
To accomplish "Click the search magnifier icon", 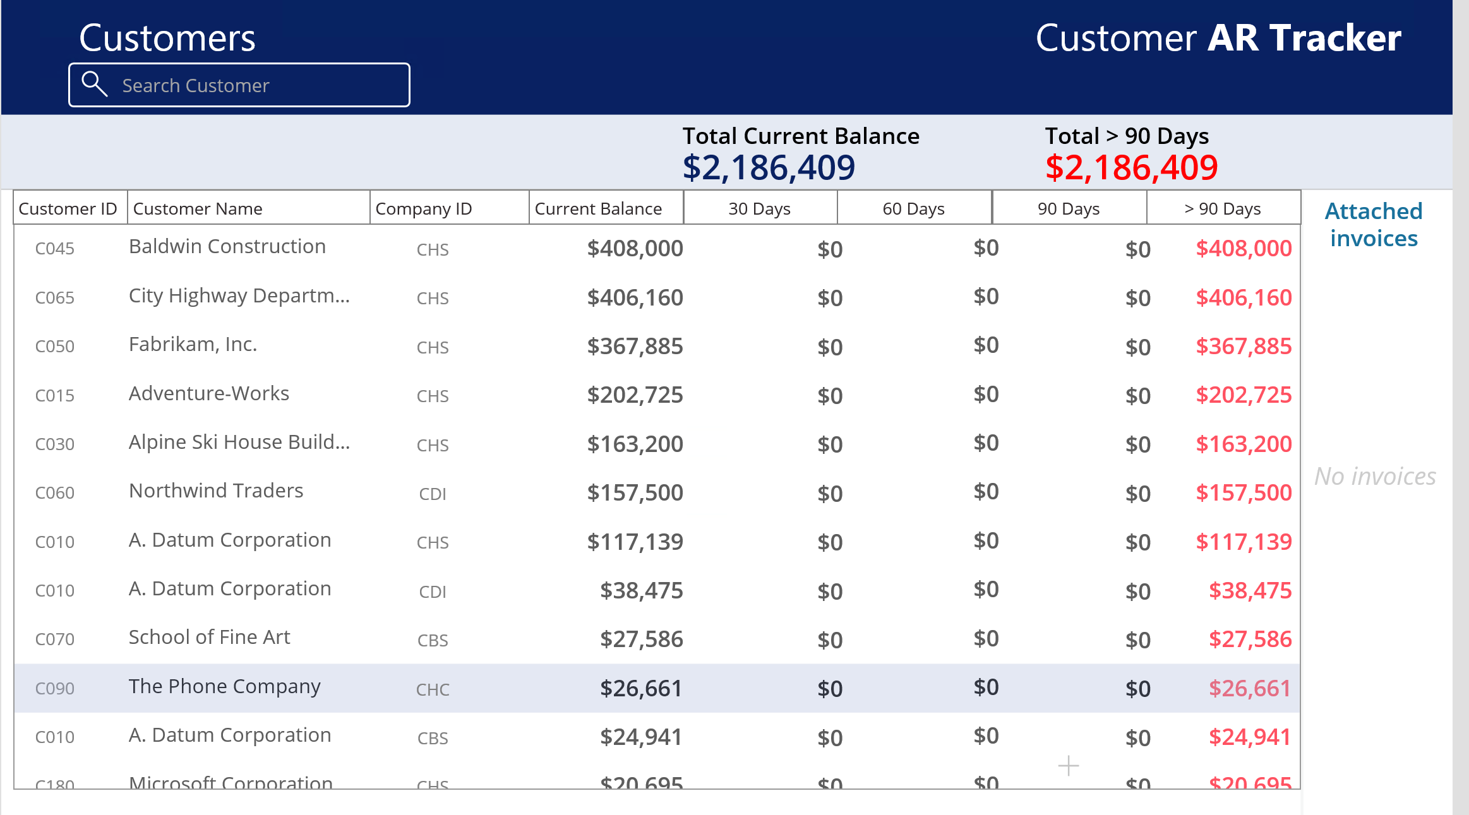I will click(95, 84).
